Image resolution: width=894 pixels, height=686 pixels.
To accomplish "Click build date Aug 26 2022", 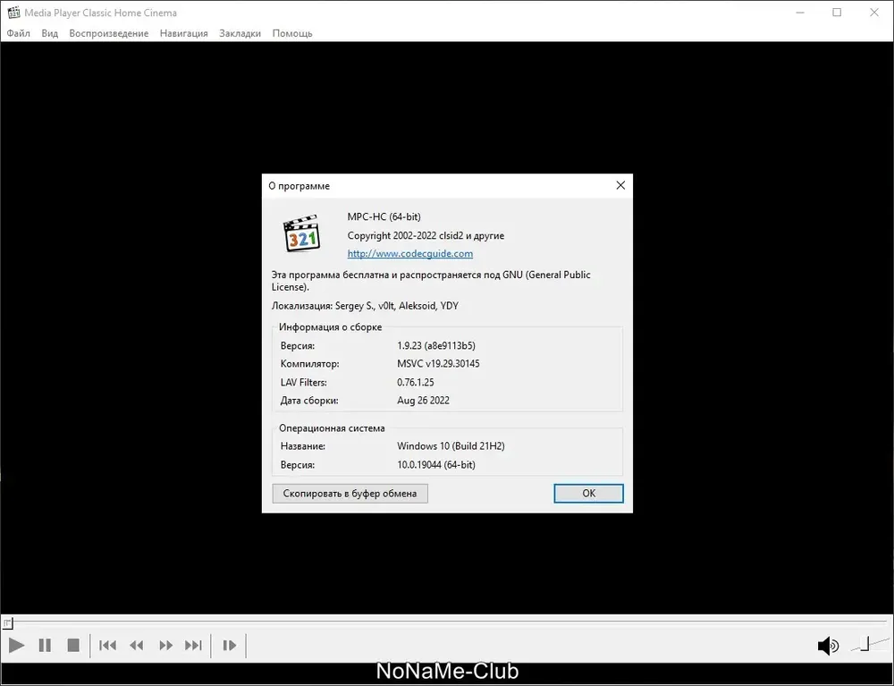I will point(423,401).
